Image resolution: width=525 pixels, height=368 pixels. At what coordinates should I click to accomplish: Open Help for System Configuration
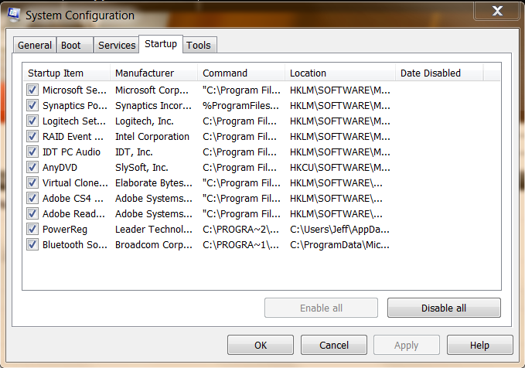(x=480, y=345)
